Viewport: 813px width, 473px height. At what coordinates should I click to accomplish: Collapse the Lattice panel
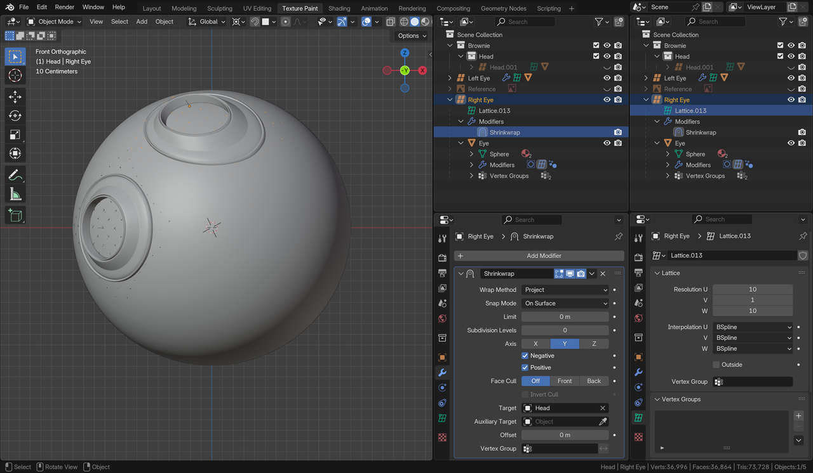[657, 273]
